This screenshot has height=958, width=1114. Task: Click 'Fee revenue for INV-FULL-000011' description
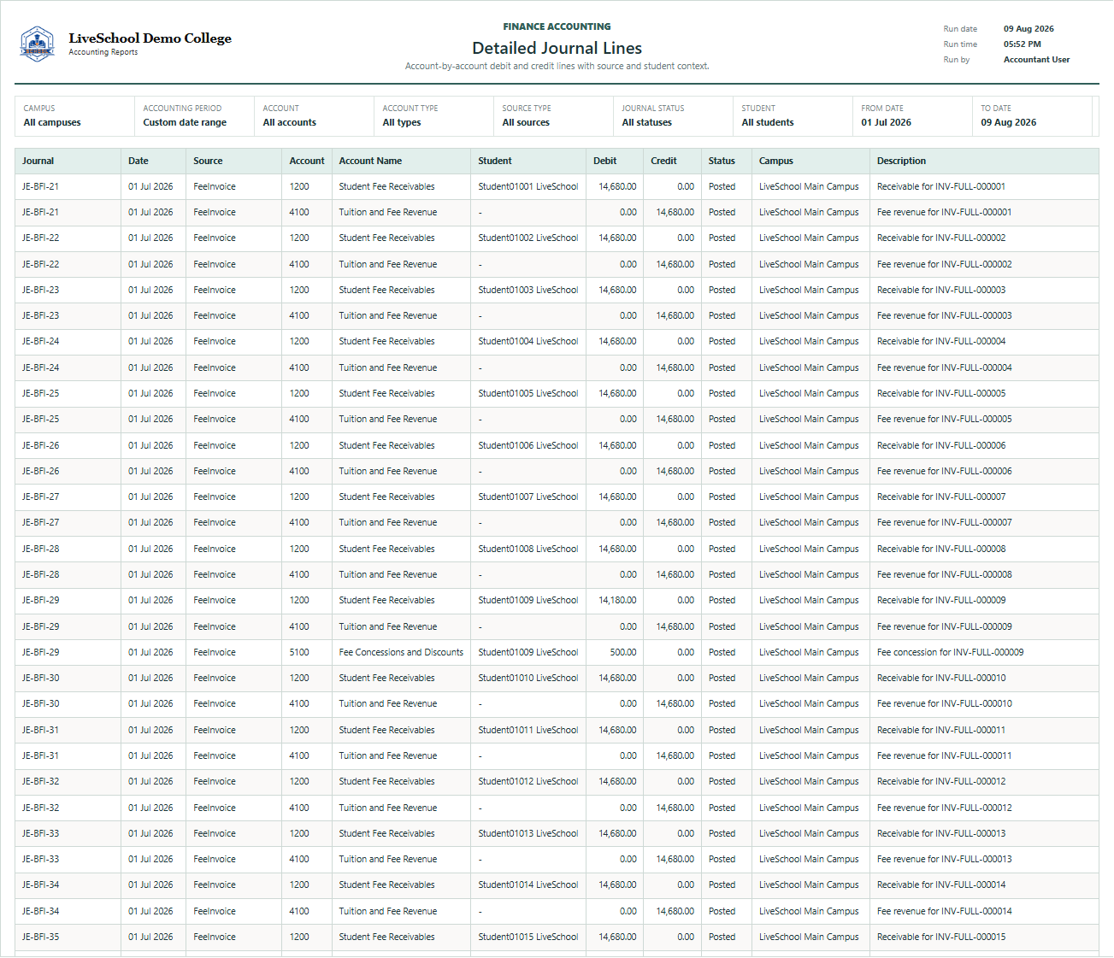tap(944, 755)
